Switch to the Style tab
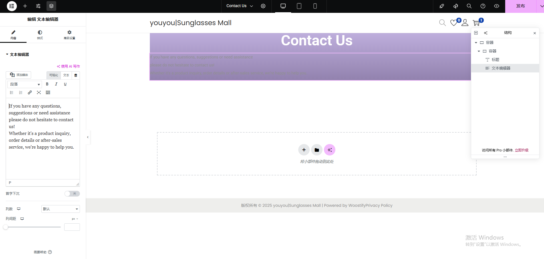Viewport: 544px width, 259px height. [40, 35]
